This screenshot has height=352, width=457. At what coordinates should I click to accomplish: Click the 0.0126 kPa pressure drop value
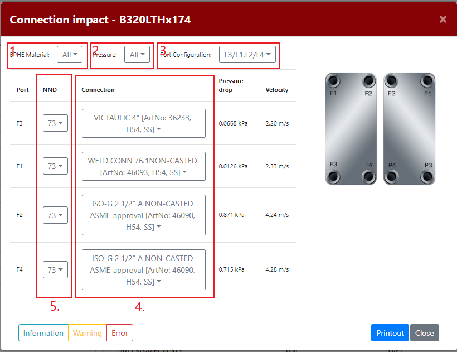pos(233,166)
